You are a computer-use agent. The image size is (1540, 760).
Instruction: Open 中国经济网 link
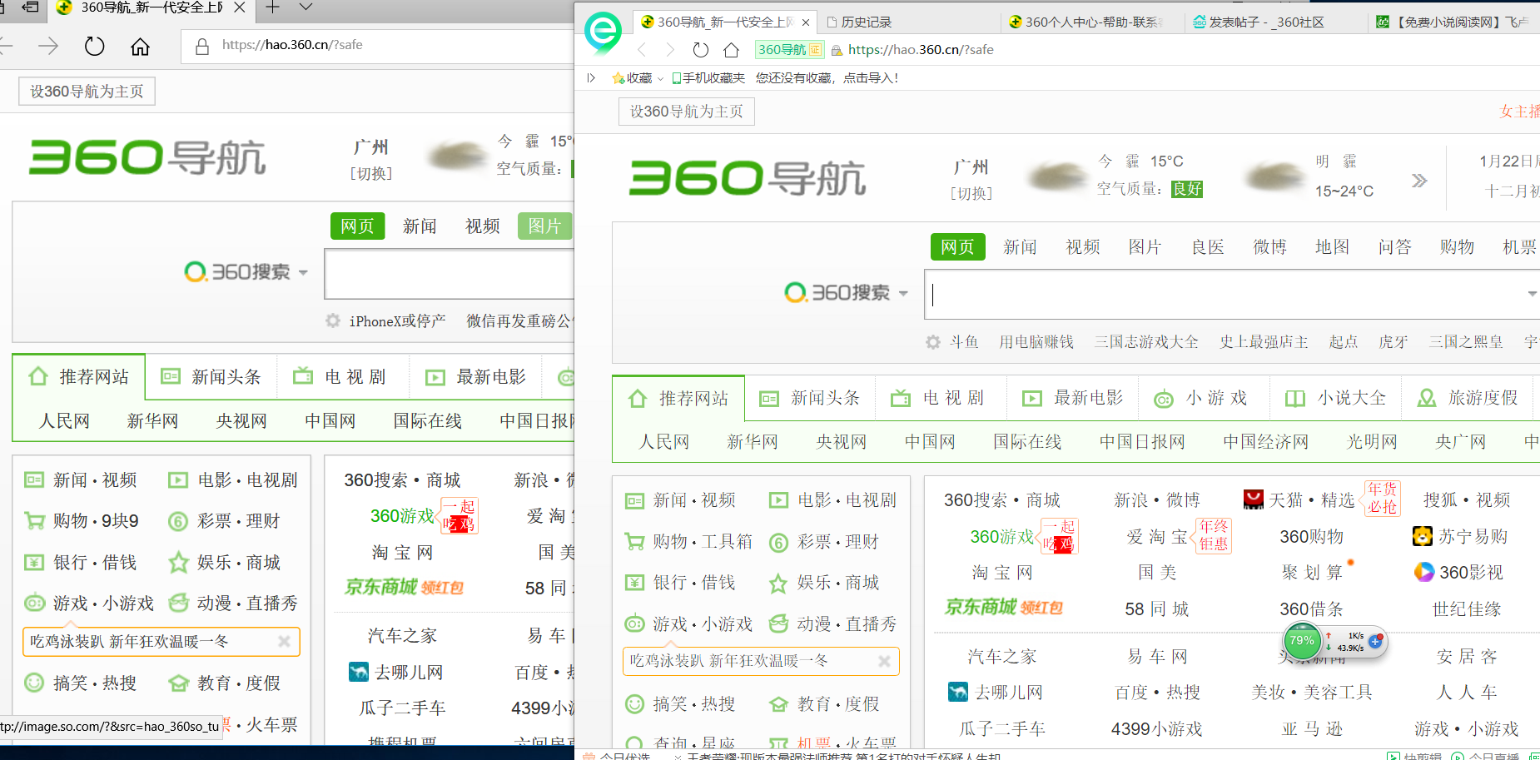coord(1265,442)
